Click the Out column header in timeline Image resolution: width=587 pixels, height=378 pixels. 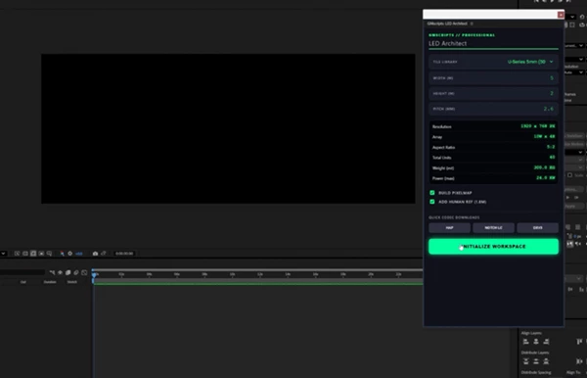(23, 282)
